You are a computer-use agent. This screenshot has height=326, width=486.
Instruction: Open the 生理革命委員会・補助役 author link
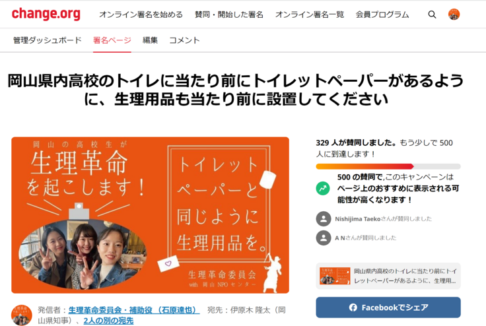[x=134, y=310]
